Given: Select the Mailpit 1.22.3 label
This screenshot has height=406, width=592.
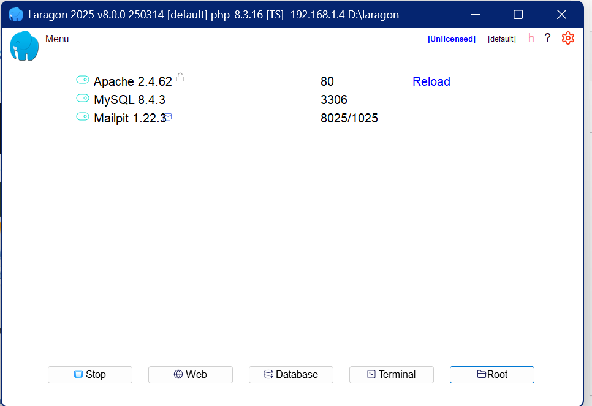Looking at the screenshot, I should [x=130, y=118].
